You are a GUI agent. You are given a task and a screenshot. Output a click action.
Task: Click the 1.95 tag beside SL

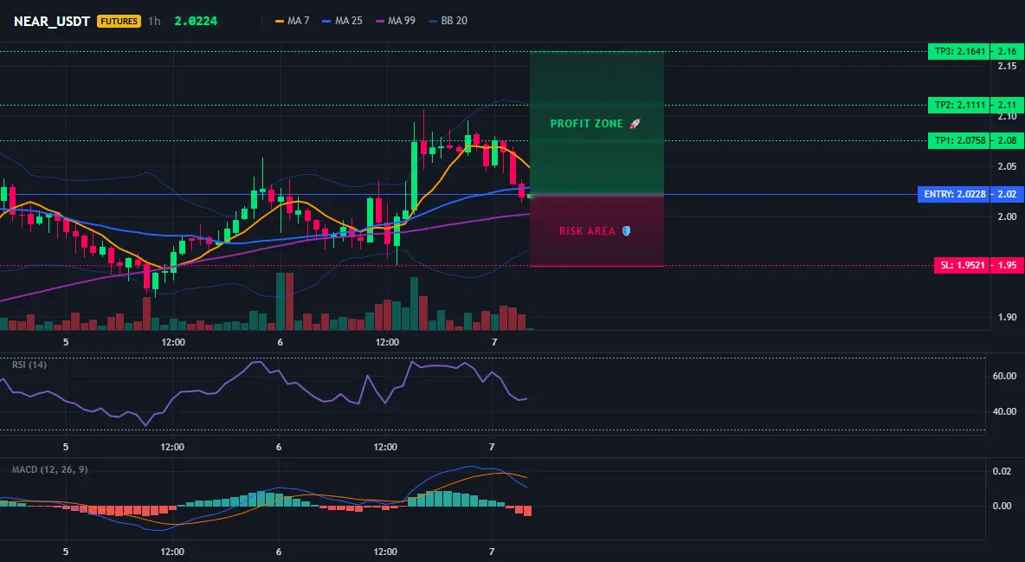coord(1008,266)
